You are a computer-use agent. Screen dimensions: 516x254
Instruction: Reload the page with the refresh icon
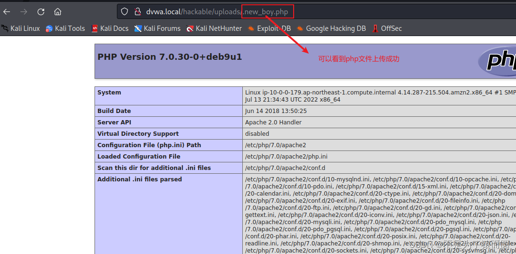pos(41,12)
